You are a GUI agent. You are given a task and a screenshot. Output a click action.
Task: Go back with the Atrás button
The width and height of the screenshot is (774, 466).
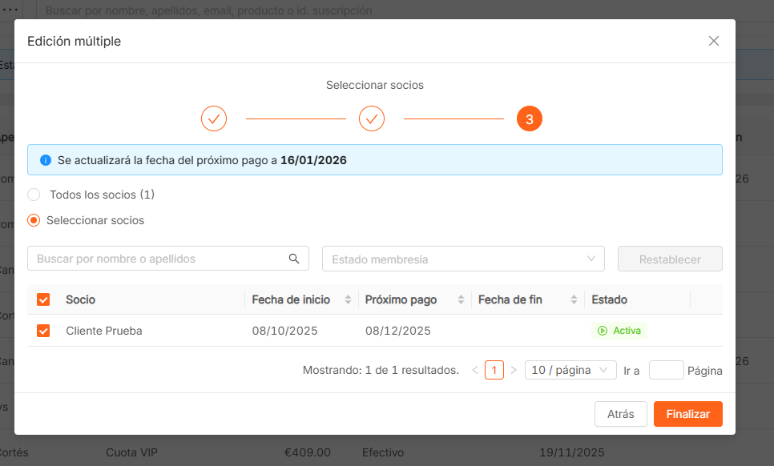620,414
